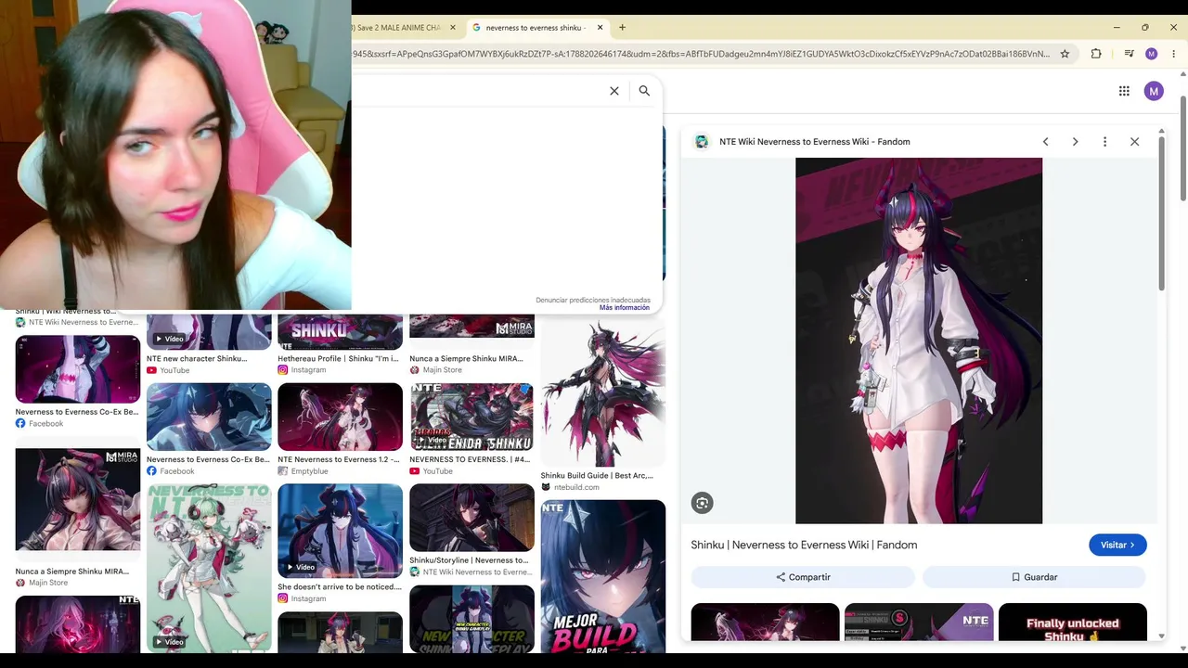Close the 'neverness to everness shinku' tab
1188x668 pixels.
coord(600,28)
